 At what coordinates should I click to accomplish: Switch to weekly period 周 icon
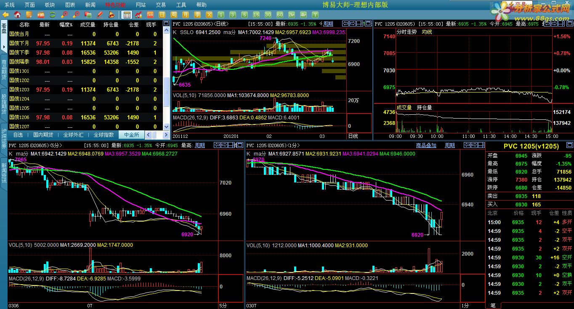[x=173, y=15]
